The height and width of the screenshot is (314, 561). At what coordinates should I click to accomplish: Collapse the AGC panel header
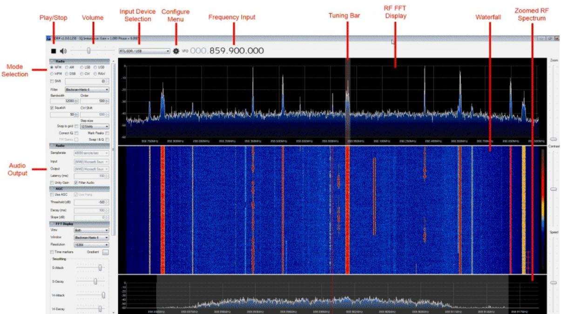point(79,188)
